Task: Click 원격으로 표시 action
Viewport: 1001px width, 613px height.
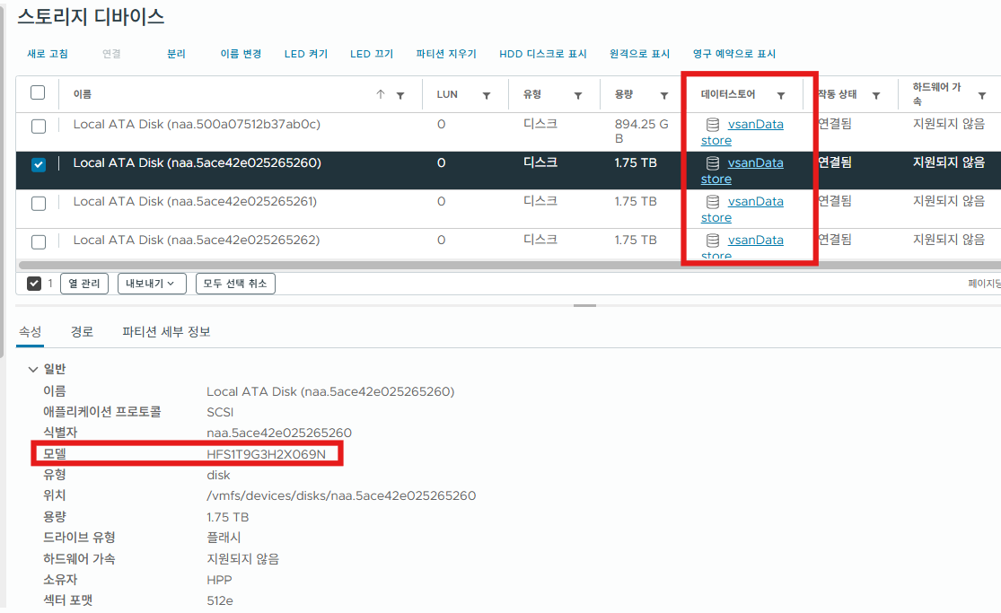Action: 640,54
